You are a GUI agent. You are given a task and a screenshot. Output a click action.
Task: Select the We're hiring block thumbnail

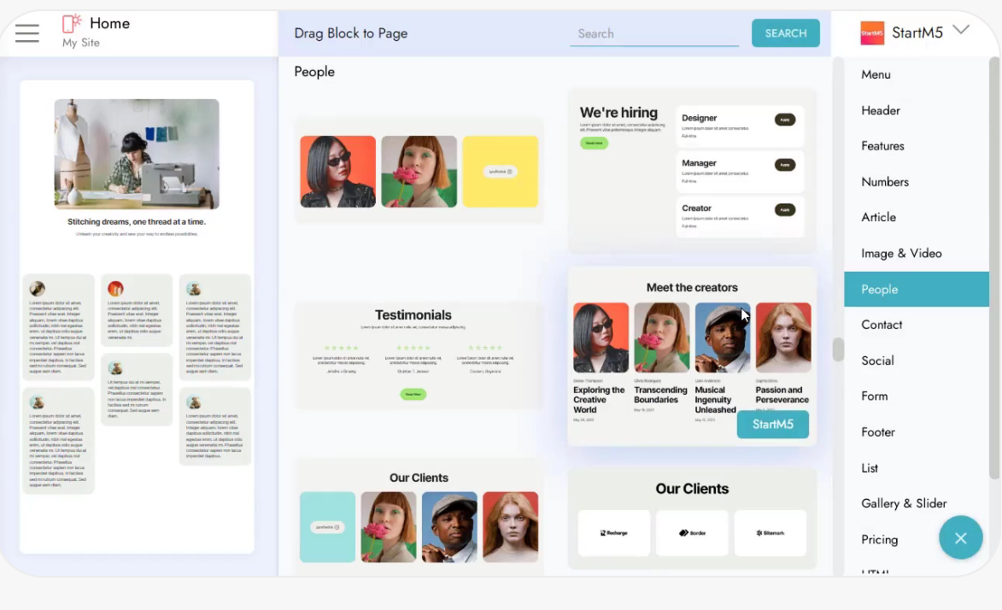coord(692,171)
